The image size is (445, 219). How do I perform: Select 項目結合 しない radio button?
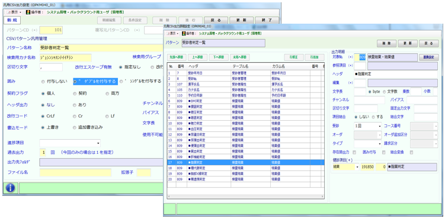tap(356, 117)
